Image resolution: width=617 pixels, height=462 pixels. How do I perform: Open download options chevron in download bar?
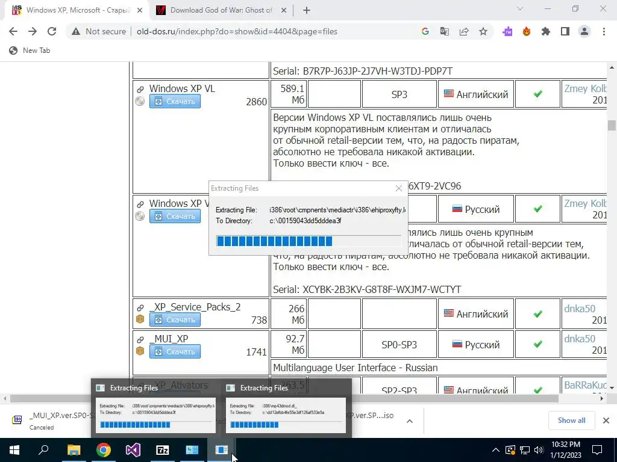[x=410, y=421]
